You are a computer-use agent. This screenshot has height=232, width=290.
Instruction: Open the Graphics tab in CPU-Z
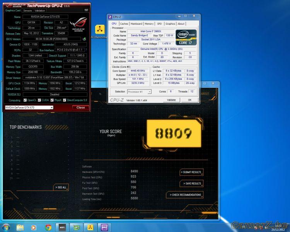(170, 24)
